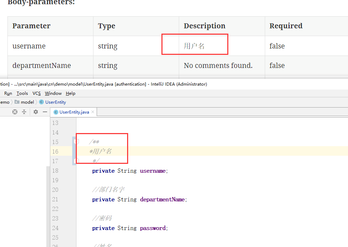
Task: Click the collapse all icon in project panel
Action: [x=24, y=112]
